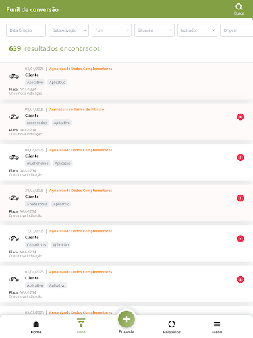Select the 'redes sociais' tag chip

[x=37, y=123]
